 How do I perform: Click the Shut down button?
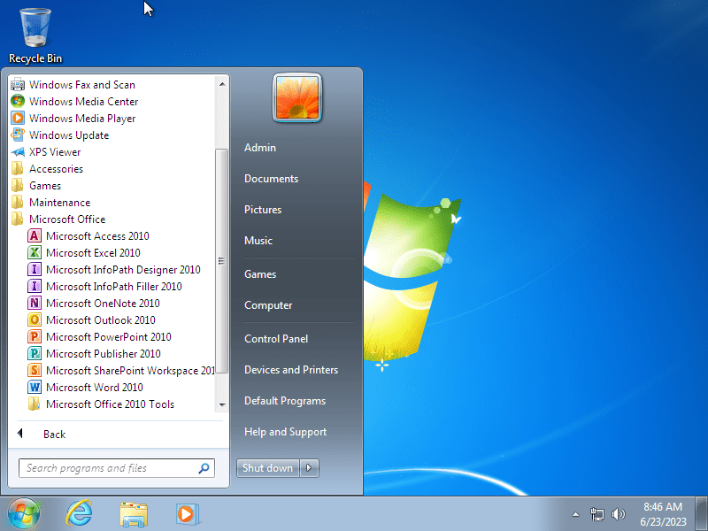pos(268,468)
